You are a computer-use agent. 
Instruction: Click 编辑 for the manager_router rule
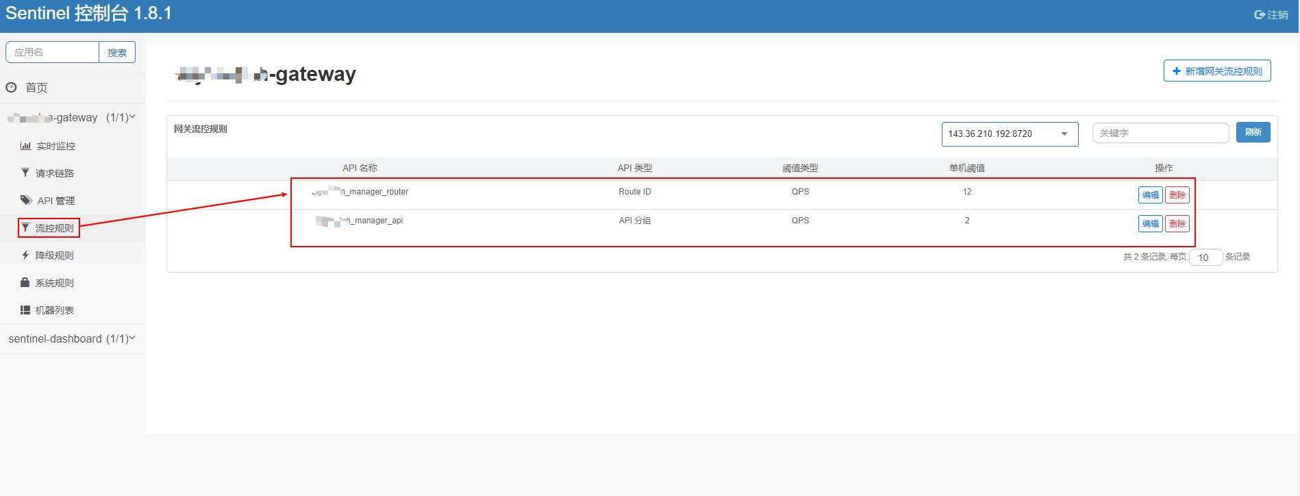point(1150,195)
